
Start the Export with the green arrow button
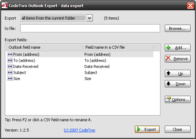(x=147, y=129)
